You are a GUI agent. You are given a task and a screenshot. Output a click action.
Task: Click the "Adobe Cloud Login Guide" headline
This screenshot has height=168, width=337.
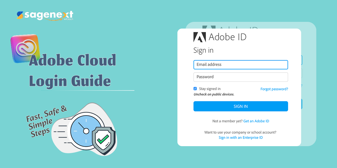point(72,70)
